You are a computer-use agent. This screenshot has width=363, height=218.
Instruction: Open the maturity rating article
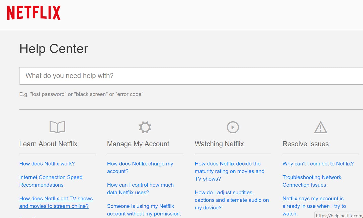230,171
